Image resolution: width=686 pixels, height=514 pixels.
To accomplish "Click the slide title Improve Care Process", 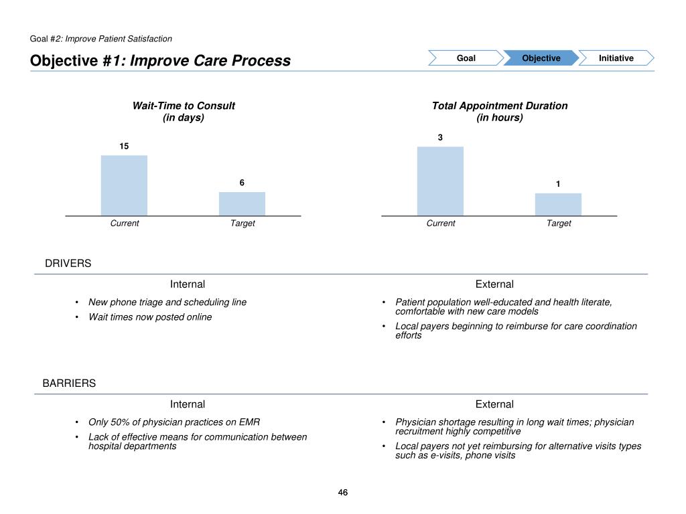I will [160, 61].
